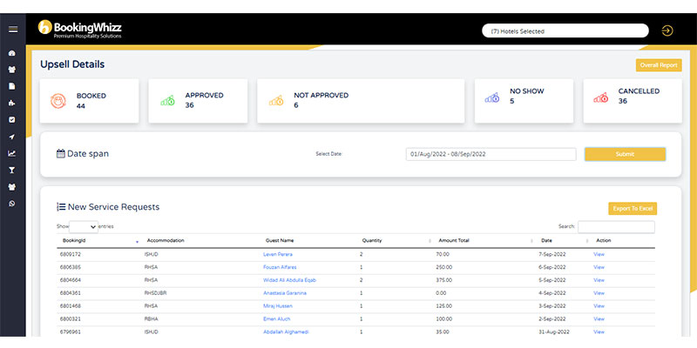
Task: Click into the table Search field
Action: pos(616,226)
